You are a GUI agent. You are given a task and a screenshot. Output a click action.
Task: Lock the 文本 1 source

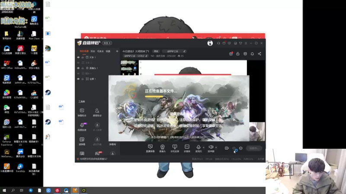(x=83, y=57)
